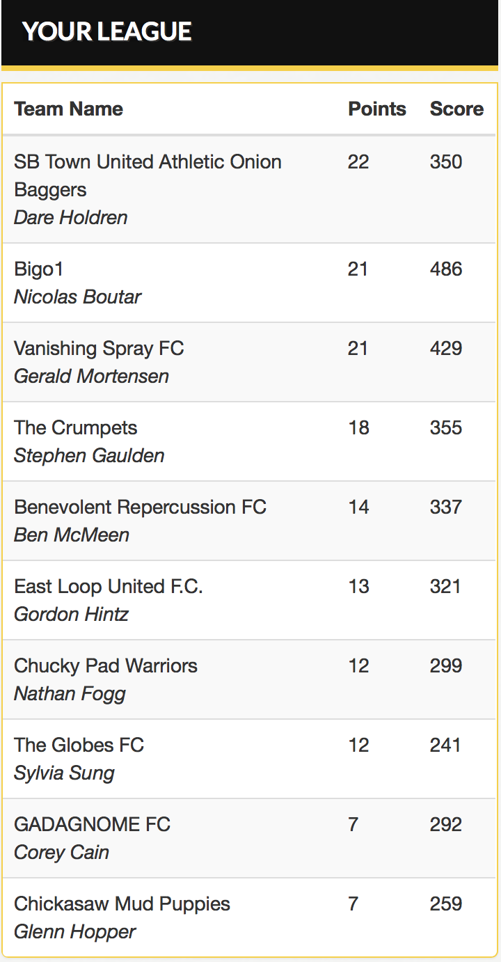Image resolution: width=501 pixels, height=962 pixels.
Task: Select East Loop United F.C. team
Action: (x=108, y=586)
